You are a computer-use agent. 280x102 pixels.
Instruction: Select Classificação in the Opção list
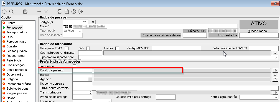click(x=16, y=65)
